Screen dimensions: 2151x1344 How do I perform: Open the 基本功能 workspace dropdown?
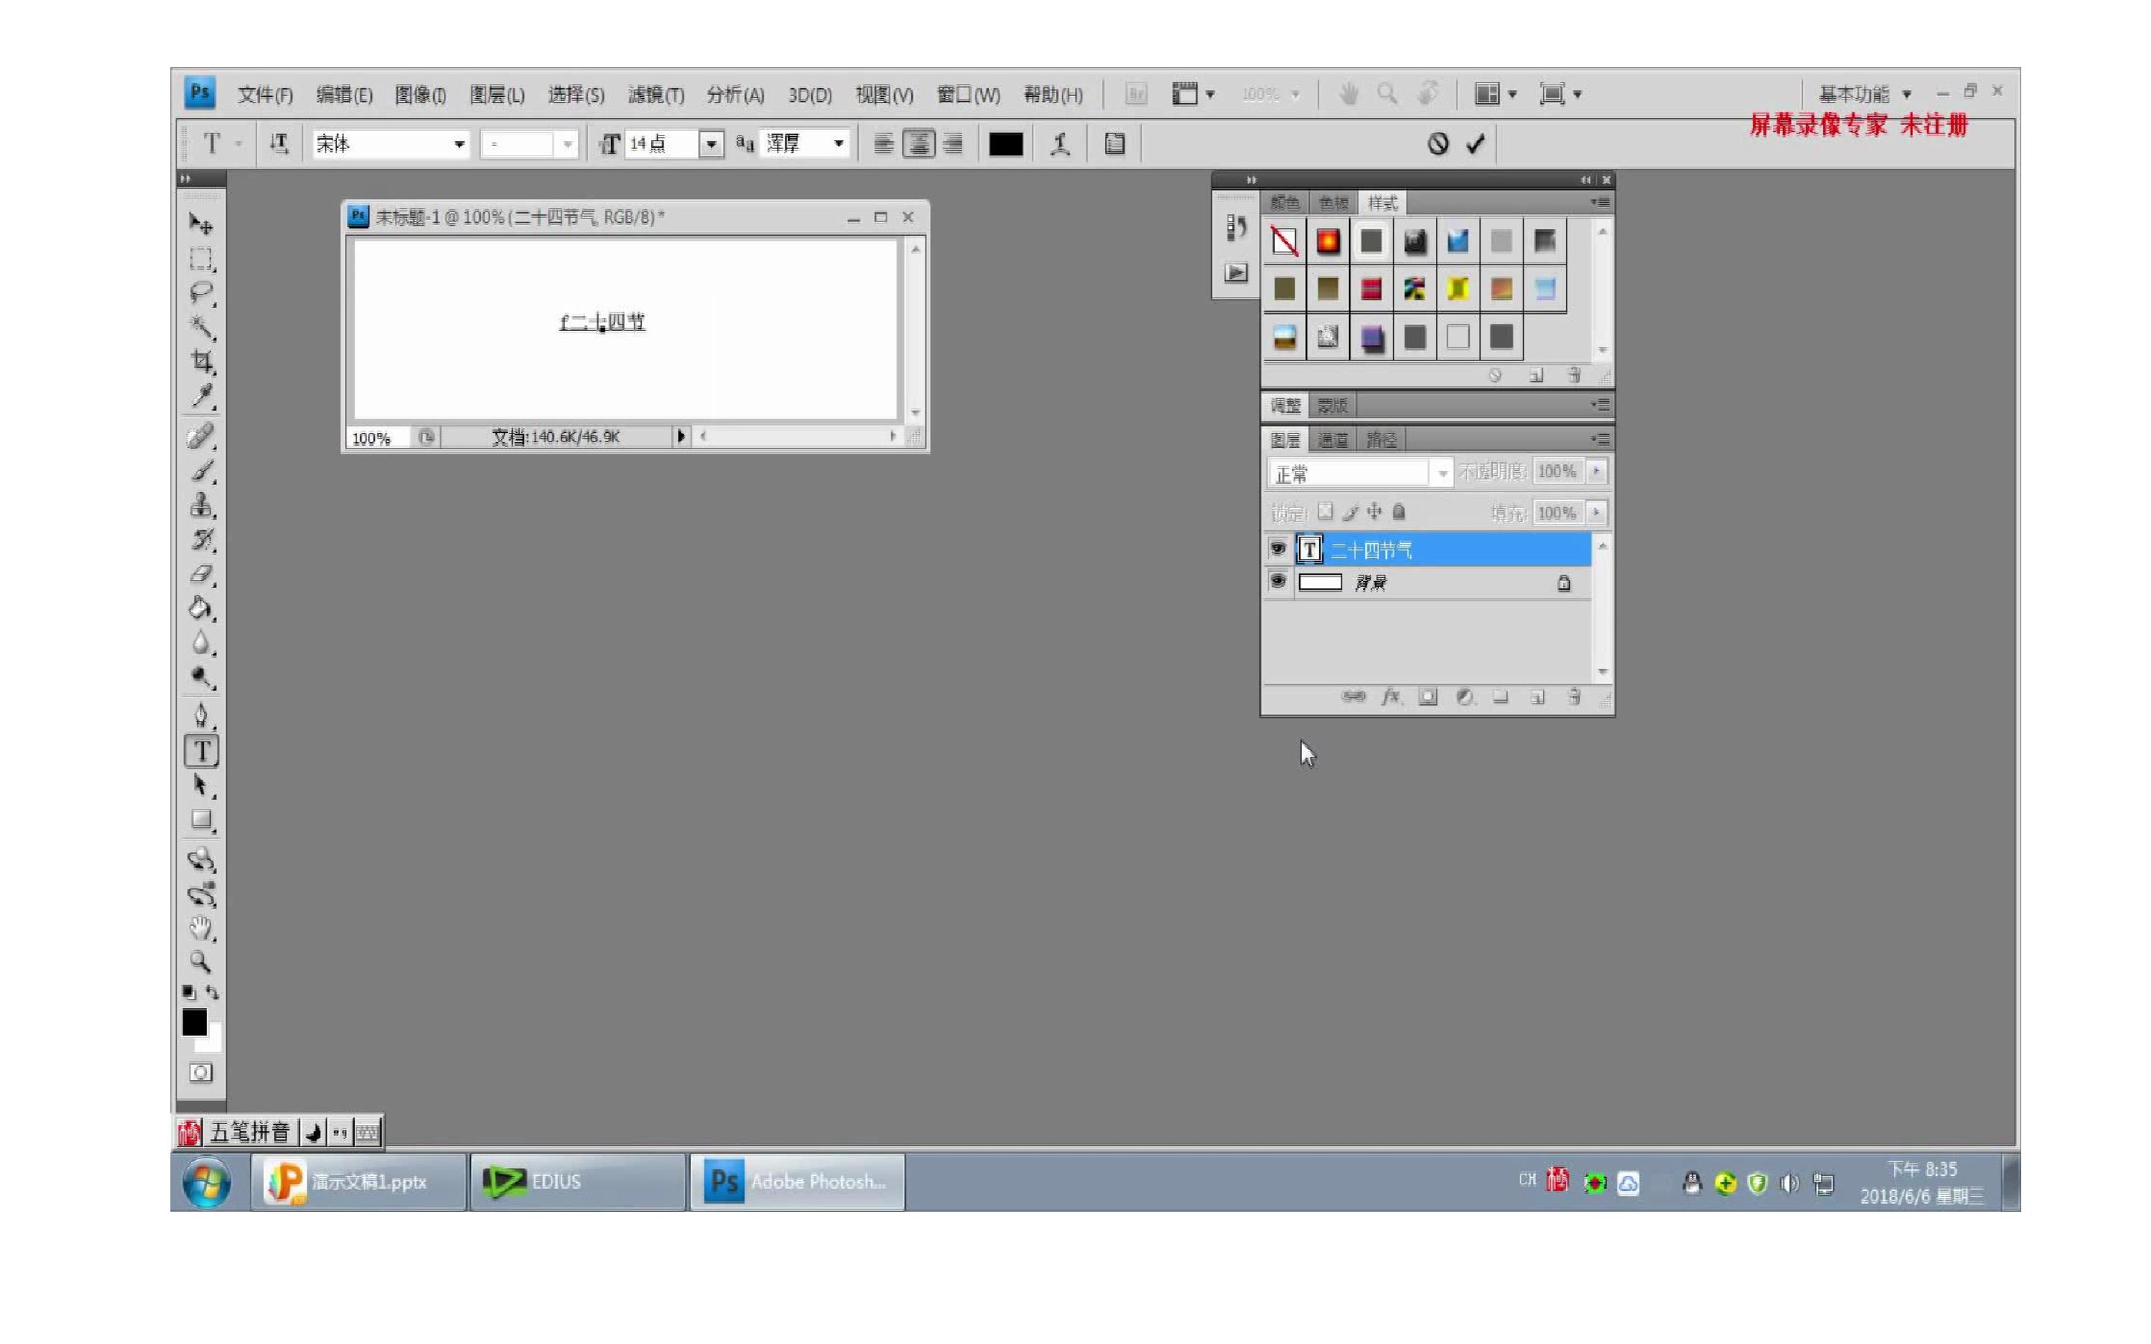click(1865, 94)
